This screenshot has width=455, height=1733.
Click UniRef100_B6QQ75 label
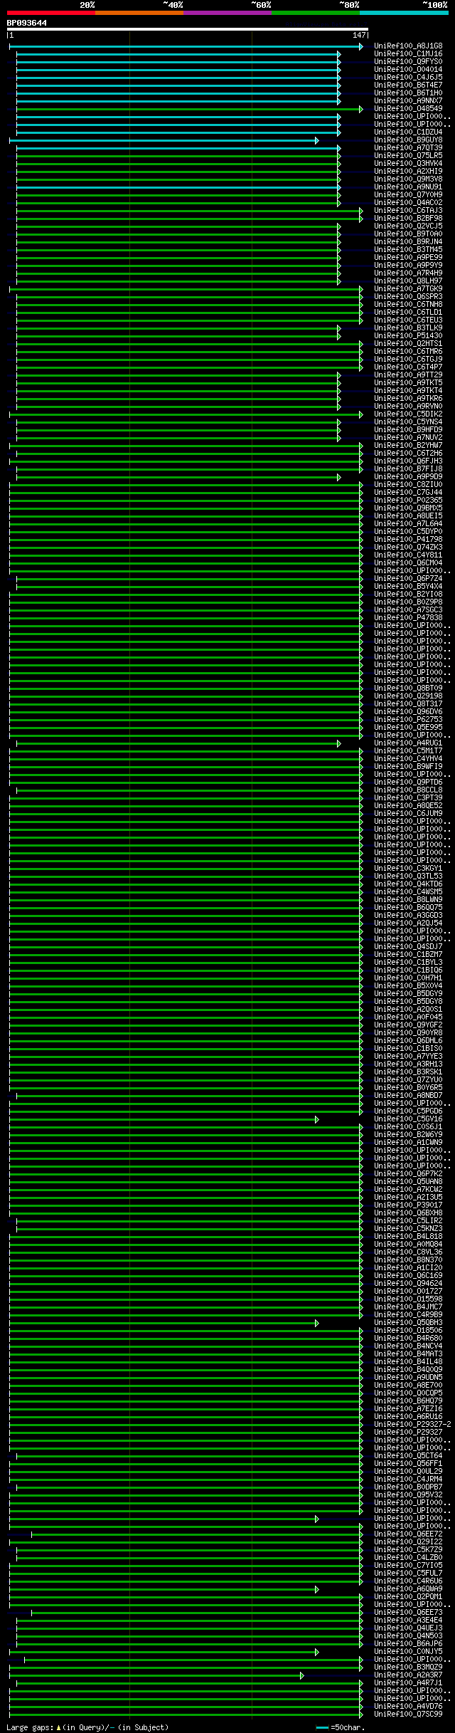(x=408, y=908)
